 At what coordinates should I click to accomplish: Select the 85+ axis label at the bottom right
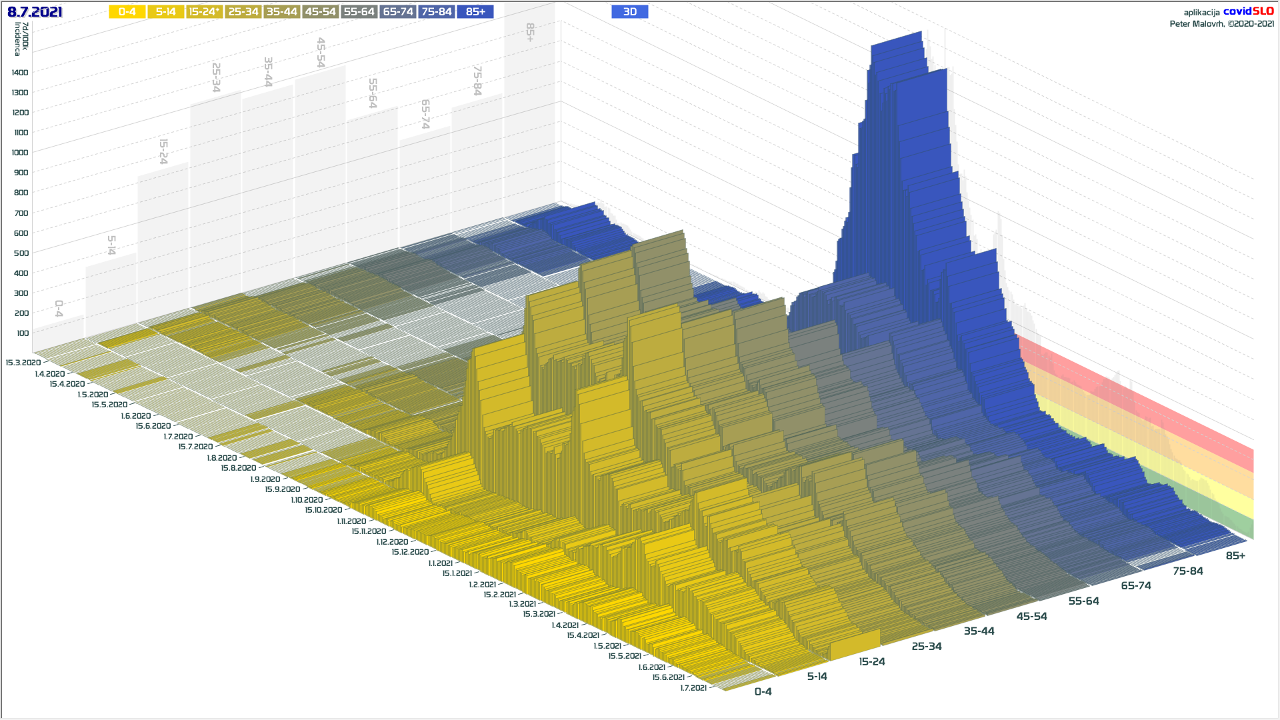[1235, 556]
